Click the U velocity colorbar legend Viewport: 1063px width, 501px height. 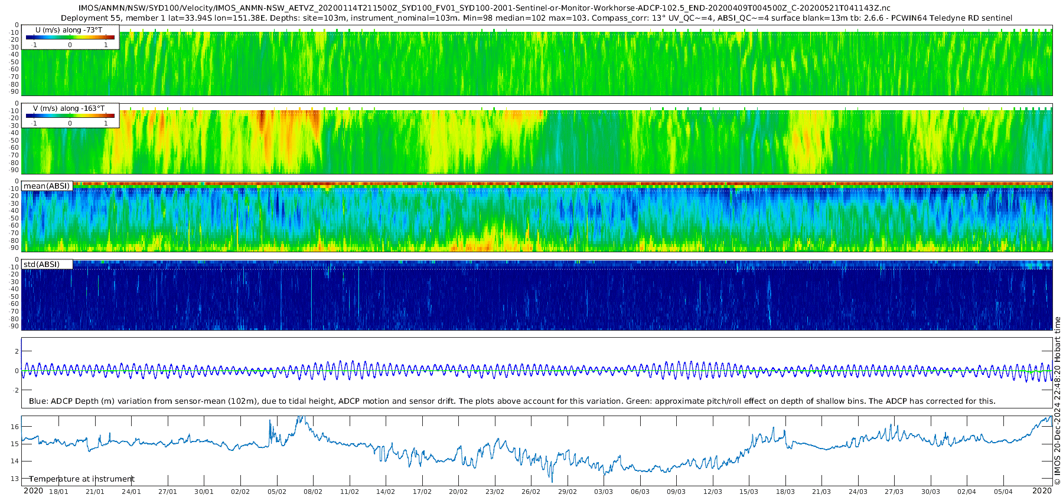70,38
